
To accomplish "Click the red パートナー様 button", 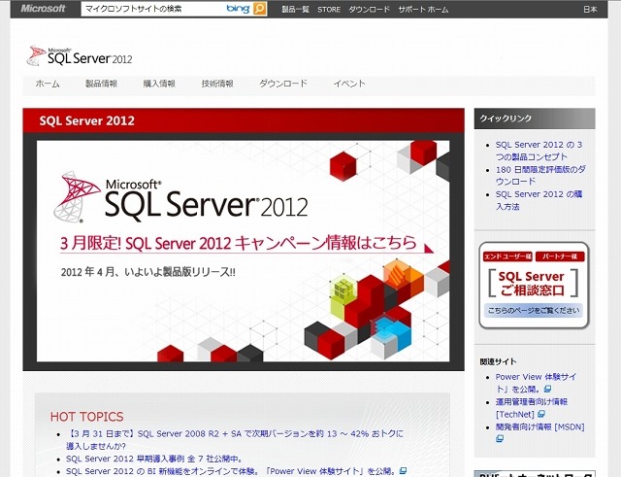I will (560, 256).
